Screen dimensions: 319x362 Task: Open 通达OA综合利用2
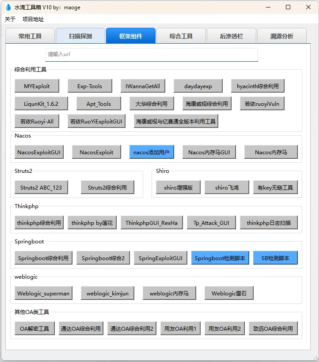(132, 328)
